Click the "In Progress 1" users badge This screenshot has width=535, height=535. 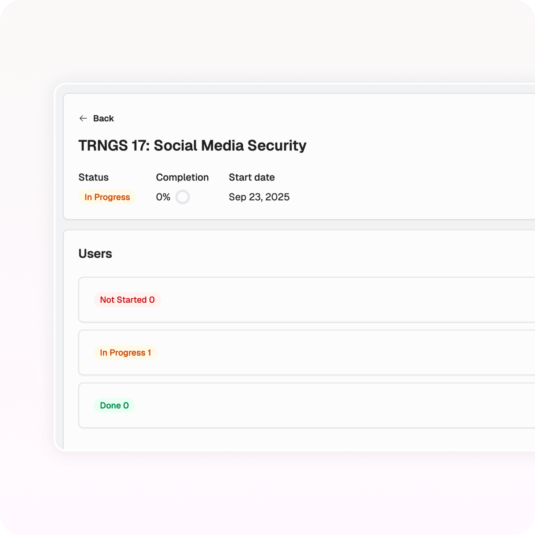tap(125, 352)
